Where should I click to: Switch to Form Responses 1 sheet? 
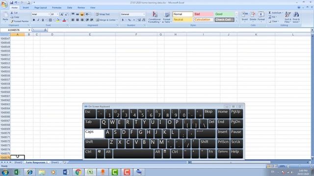click(37, 162)
